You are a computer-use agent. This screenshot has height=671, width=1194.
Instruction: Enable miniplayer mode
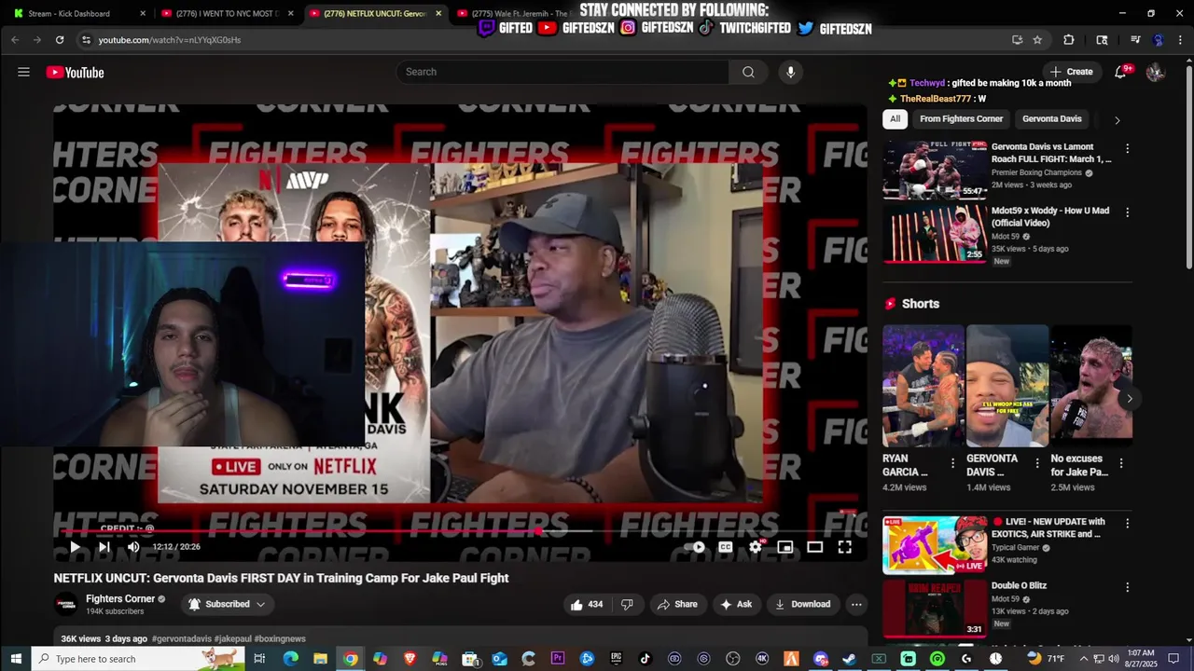click(x=785, y=547)
